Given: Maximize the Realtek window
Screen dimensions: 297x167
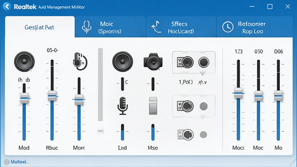Looking at the screenshot, I should [270, 7].
